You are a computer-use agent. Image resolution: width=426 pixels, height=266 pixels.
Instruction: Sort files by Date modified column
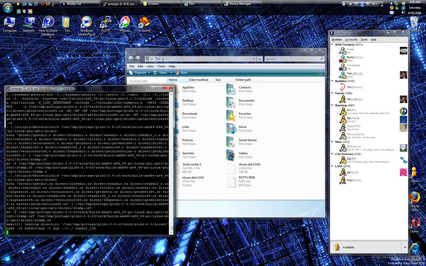coord(198,80)
